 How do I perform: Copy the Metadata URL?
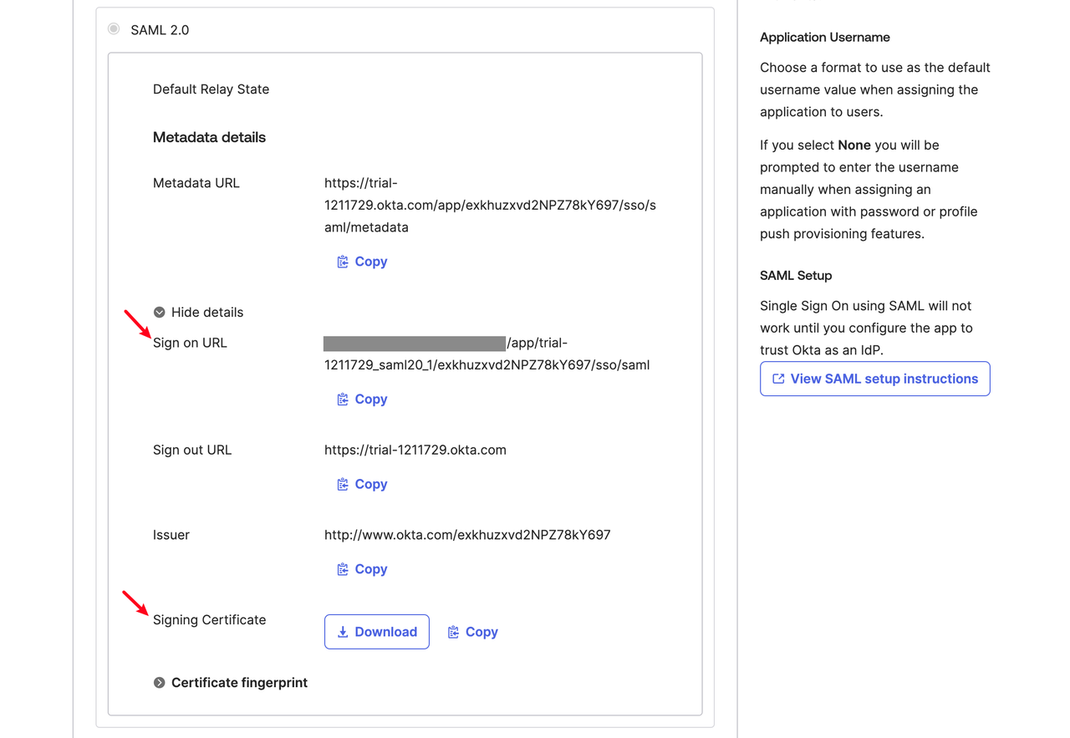[362, 262]
